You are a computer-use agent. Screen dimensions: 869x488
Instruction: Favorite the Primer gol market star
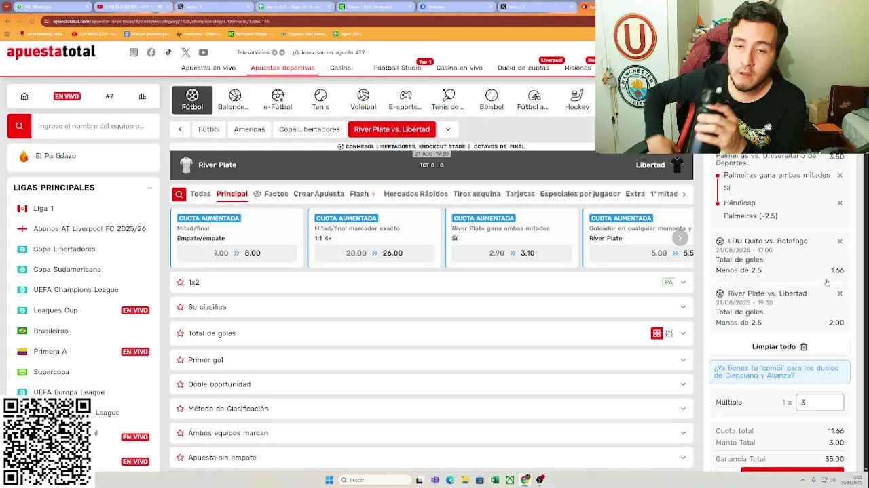click(x=180, y=360)
